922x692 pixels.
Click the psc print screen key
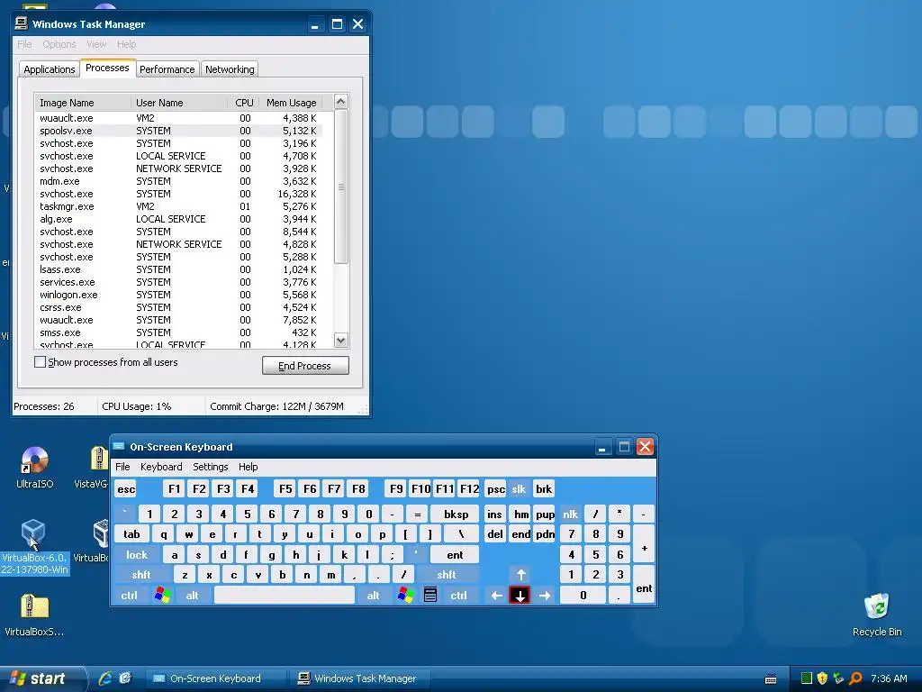point(496,489)
